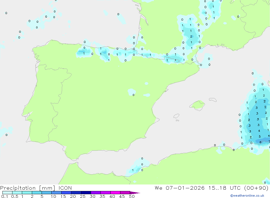Click Menorca island outline on the map
Screen dimensions: 270x198
pyautogui.click(x=213, y=100)
